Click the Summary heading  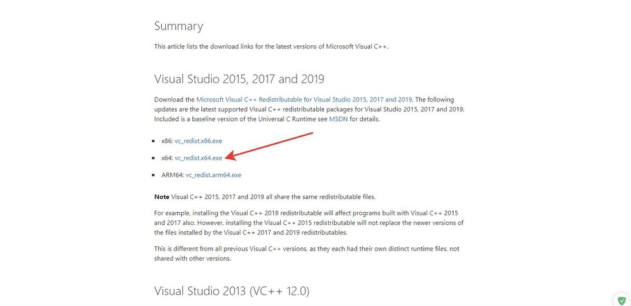179,26
